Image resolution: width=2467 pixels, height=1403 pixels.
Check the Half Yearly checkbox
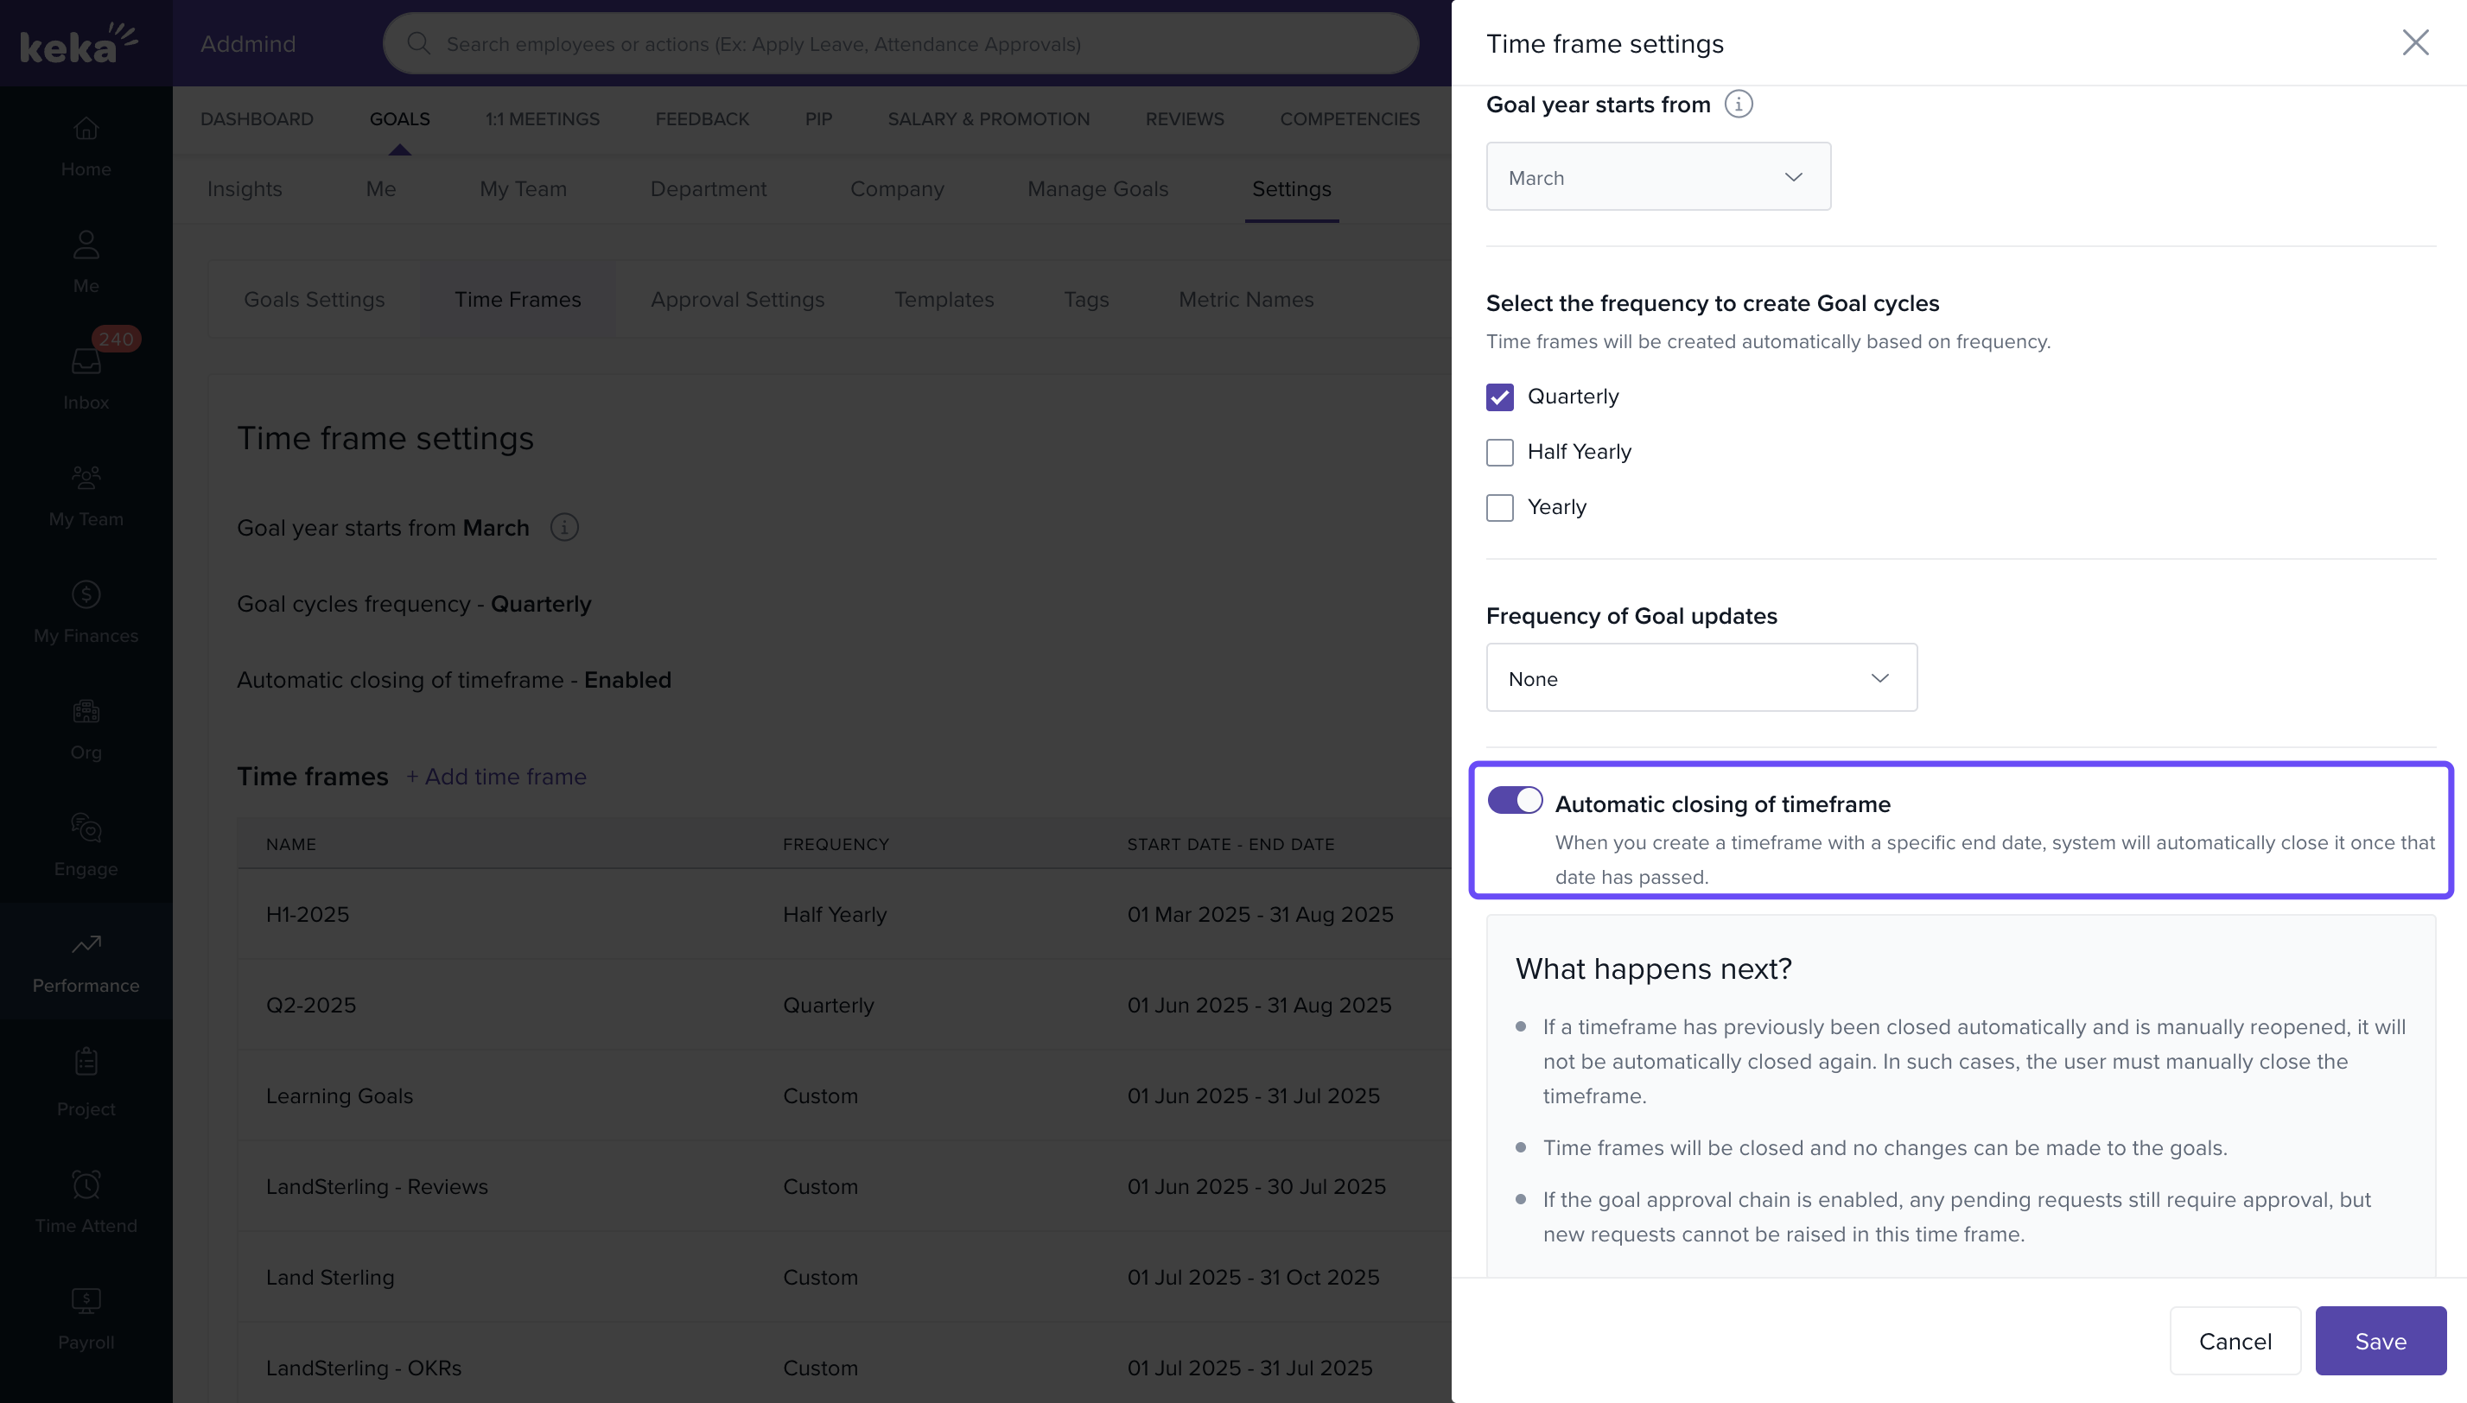click(1499, 452)
